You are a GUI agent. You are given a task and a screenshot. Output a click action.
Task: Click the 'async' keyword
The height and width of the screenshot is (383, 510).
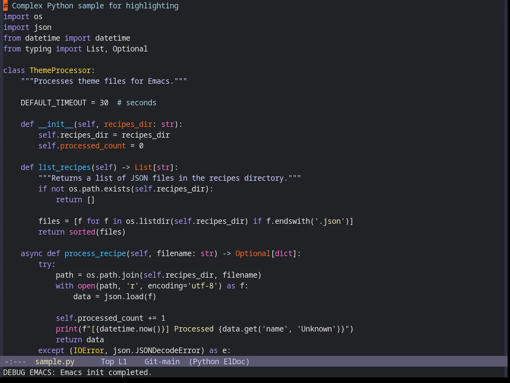click(31, 253)
